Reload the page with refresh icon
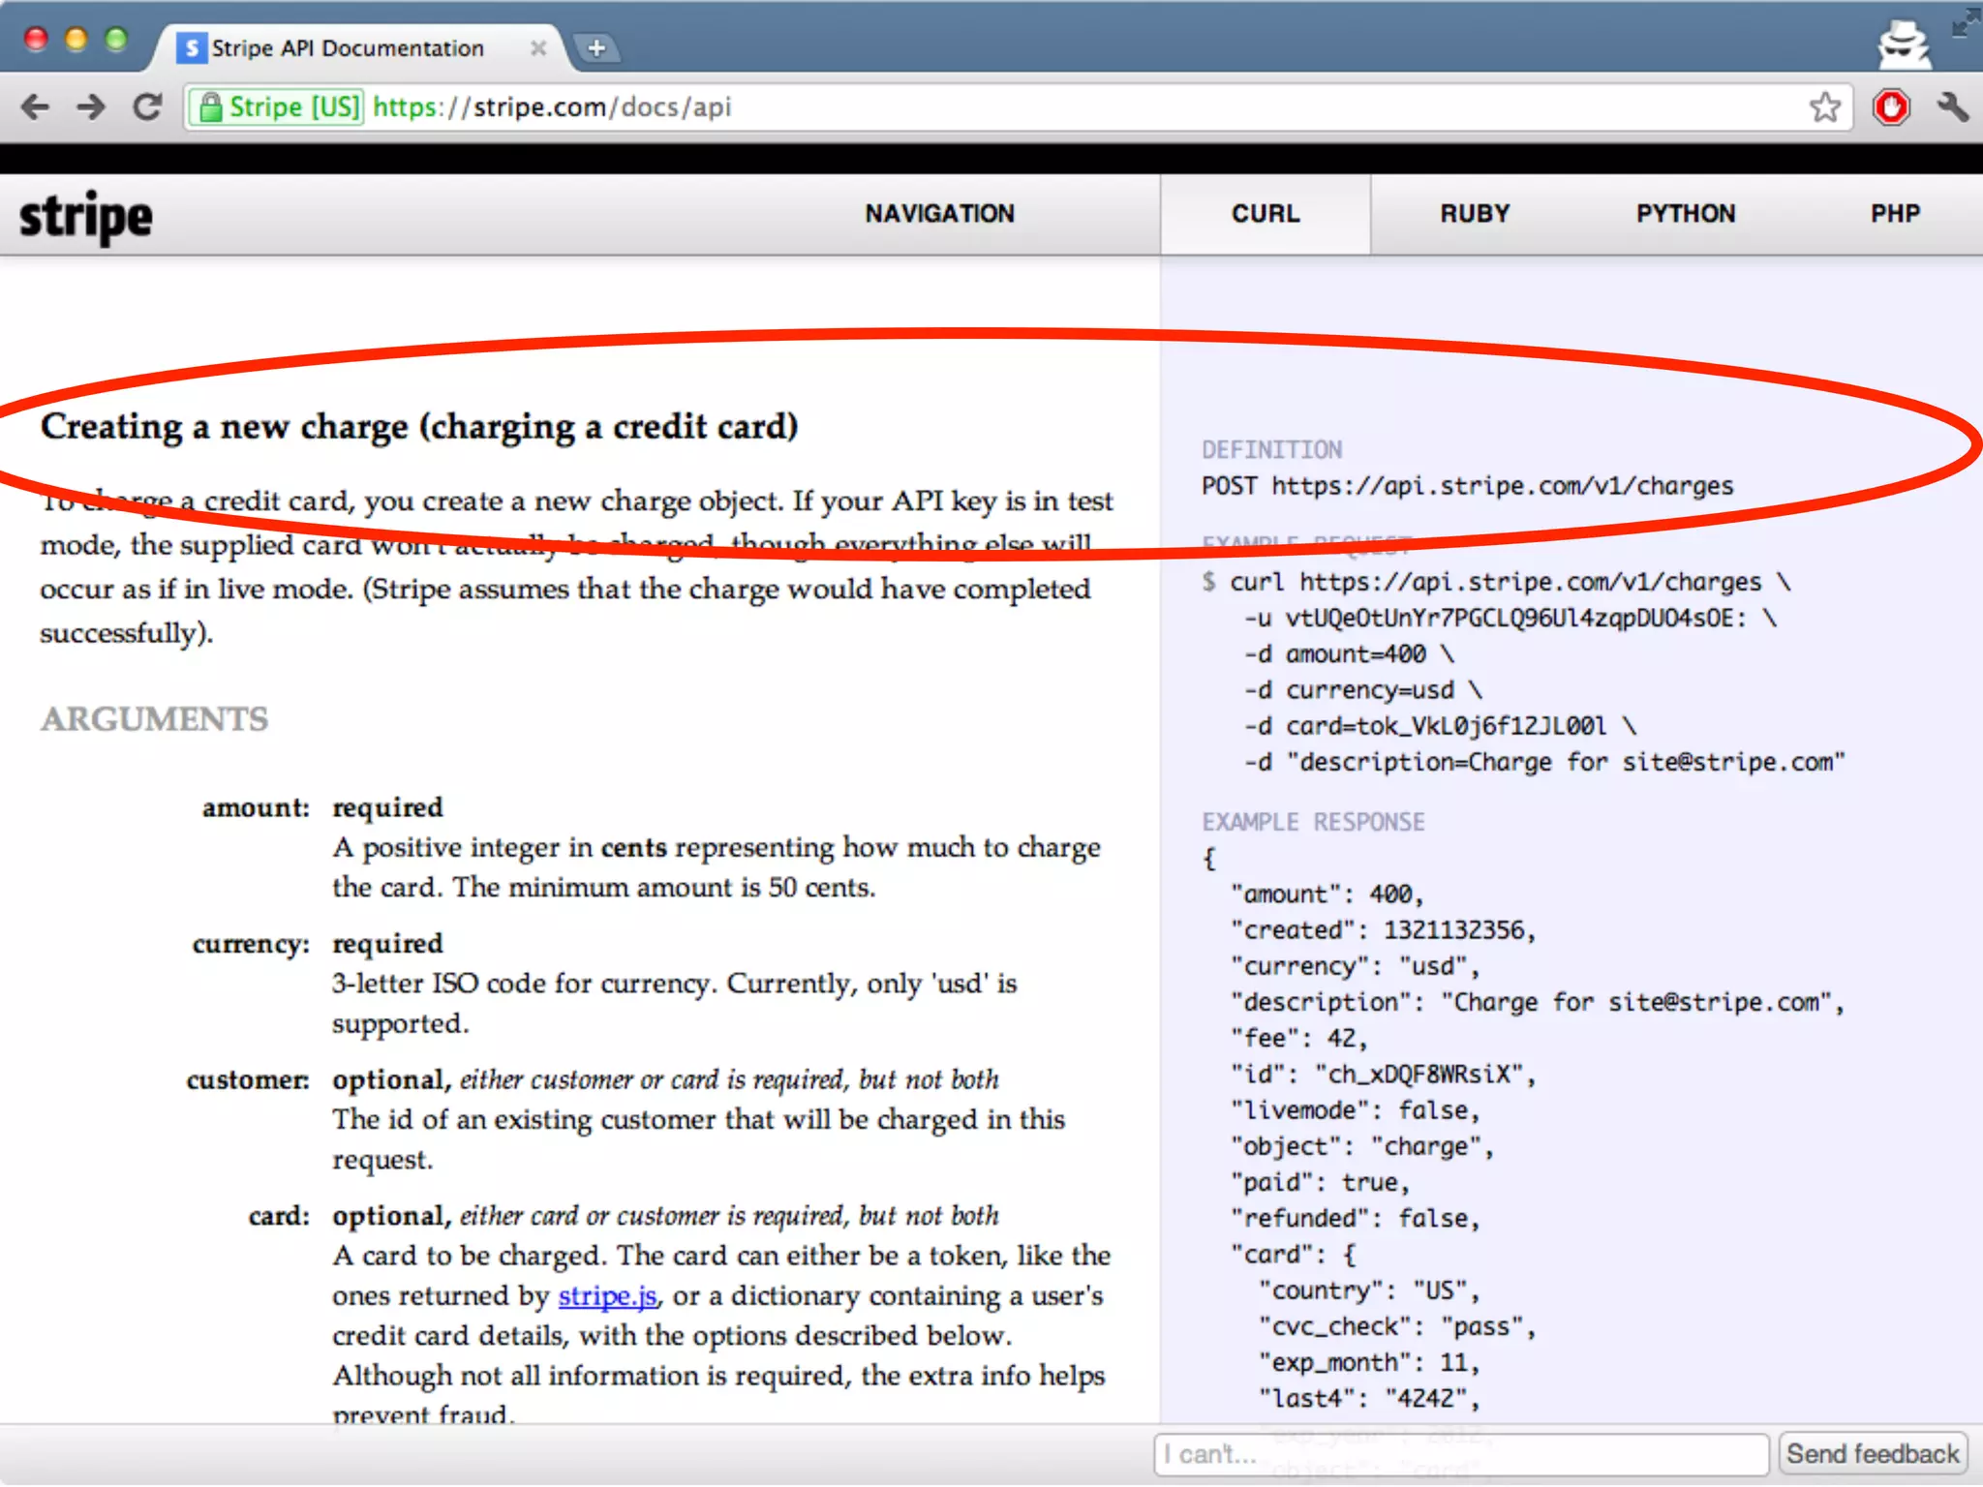Image resolution: width=1983 pixels, height=1487 pixels. tap(148, 106)
